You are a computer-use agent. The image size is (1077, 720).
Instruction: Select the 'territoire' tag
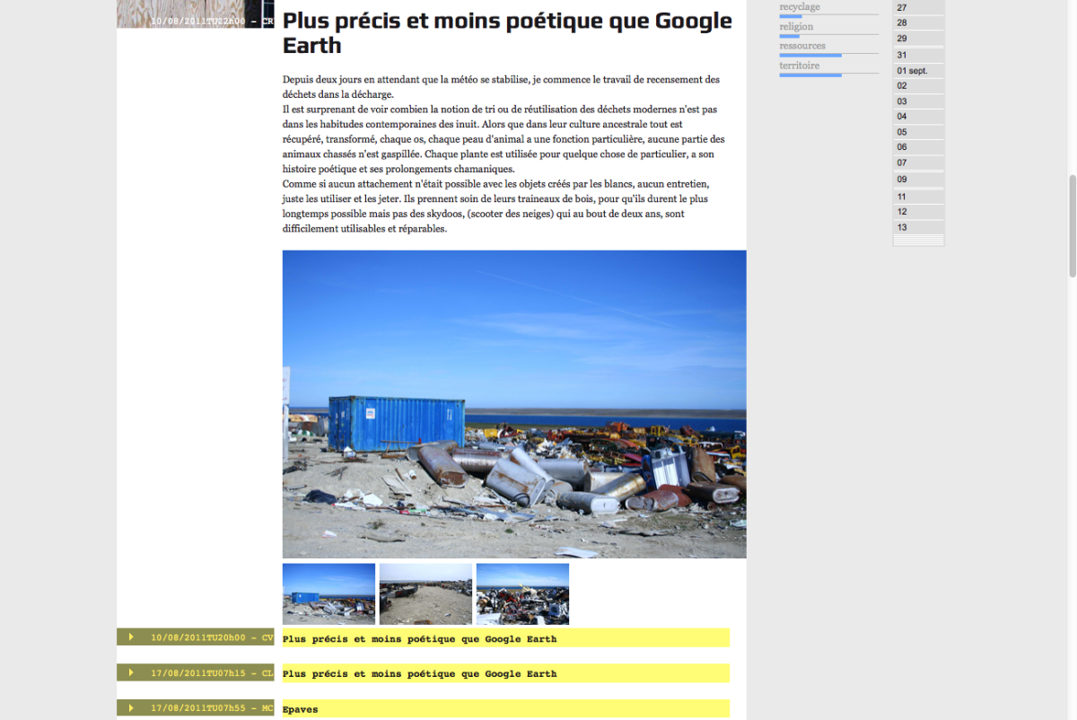click(799, 66)
